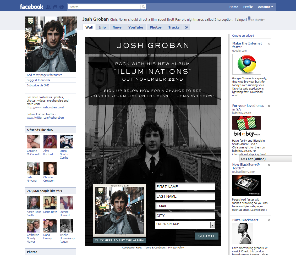The width and height of the screenshot is (296, 255).
Task: Switch to the YouTube tab
Action: 136,27
